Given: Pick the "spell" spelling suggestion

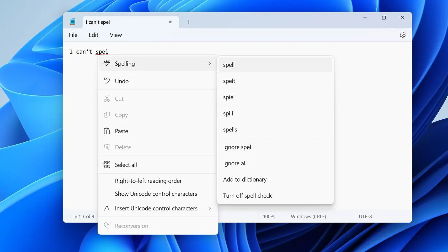Looking at the screenshot, I should tap(276, 65).
